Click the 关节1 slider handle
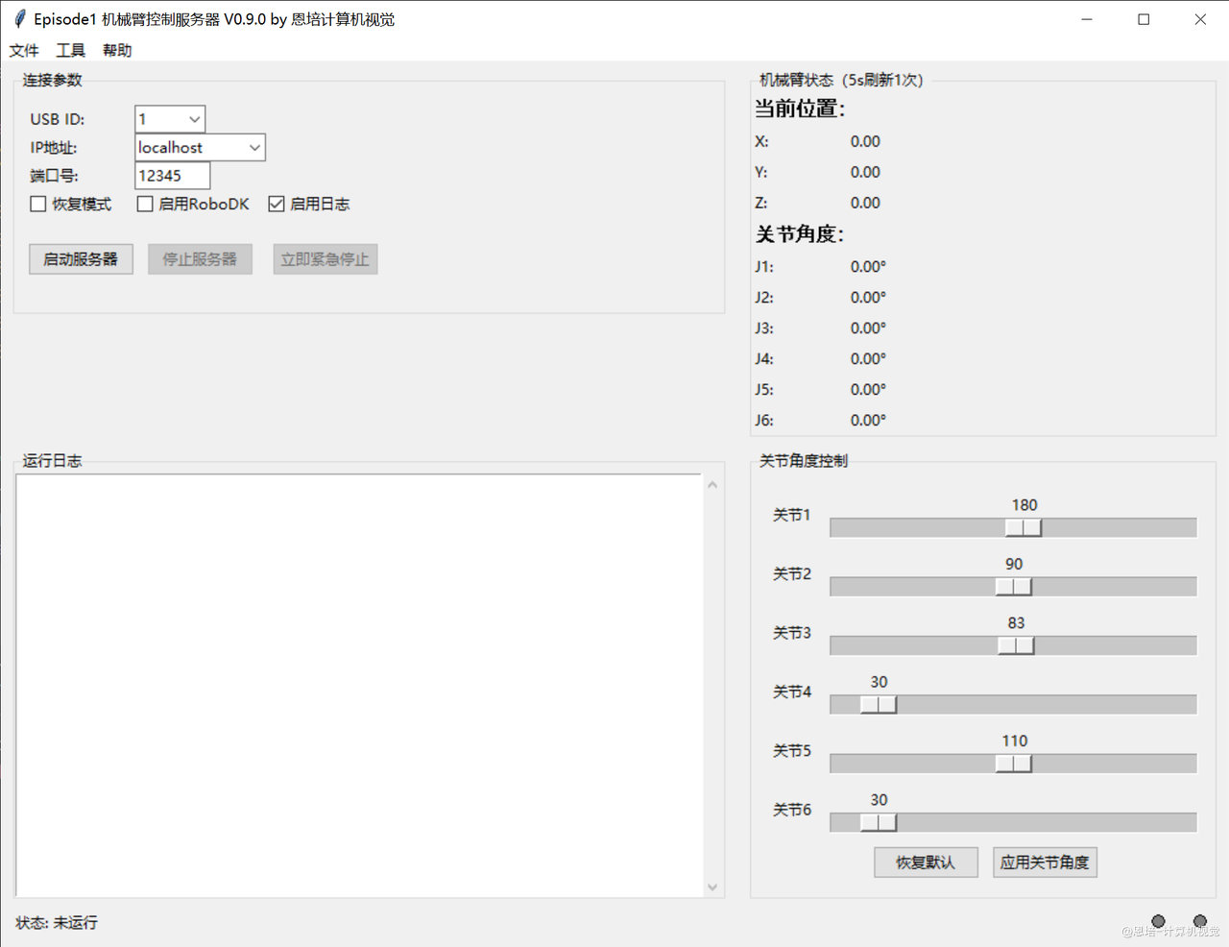Image resolution: width=1229 pixels, height=947 pixels. pyautogui.click(x=1024, y=527)
